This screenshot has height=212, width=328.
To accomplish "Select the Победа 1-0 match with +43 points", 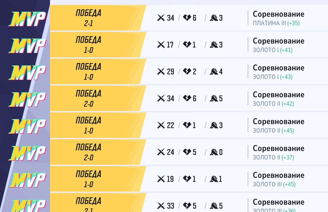I will [x=189, y=72].
